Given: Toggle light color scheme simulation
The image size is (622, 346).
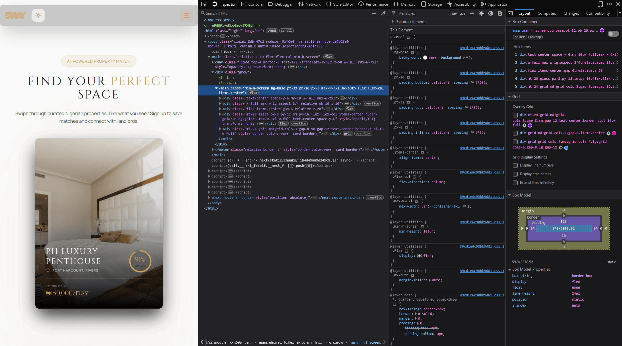Looking at the screenshot, I should (481, 13).
